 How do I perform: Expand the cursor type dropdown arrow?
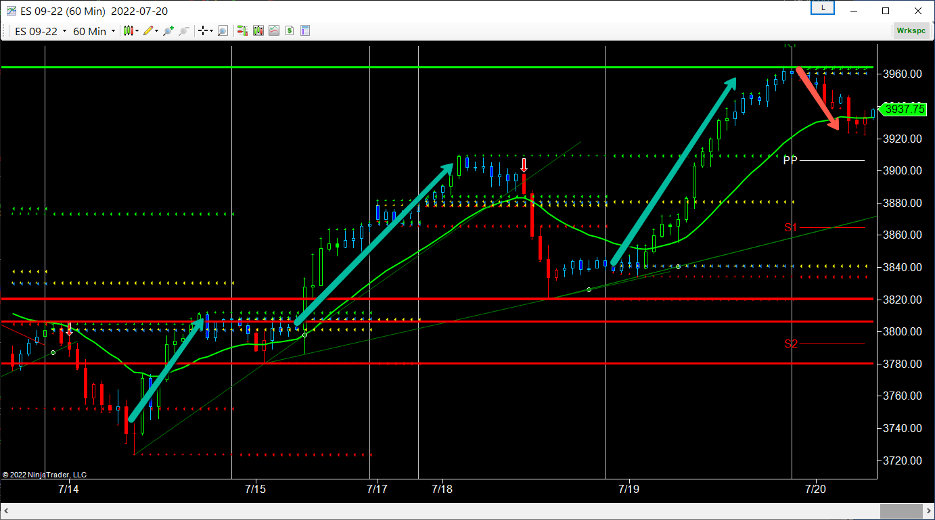[x=211, y=31]
